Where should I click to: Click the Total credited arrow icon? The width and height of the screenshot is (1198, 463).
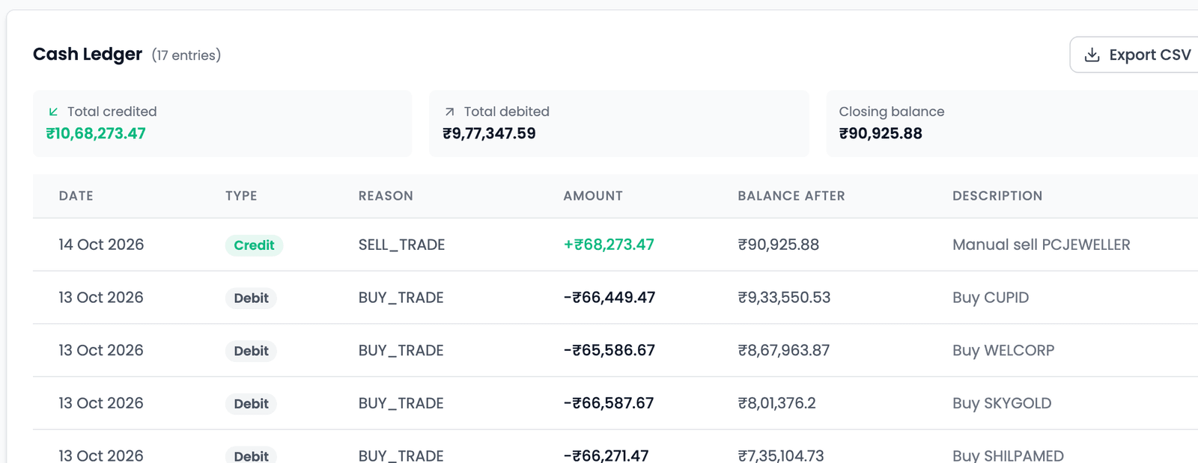pos(53,111)
